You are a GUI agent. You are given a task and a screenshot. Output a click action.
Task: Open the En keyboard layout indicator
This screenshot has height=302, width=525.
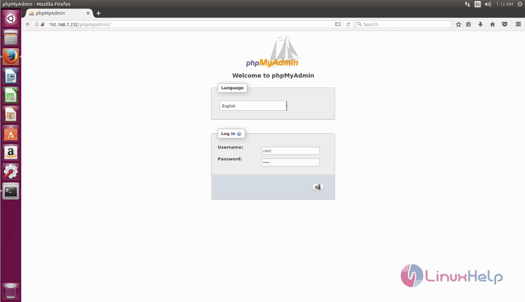pos(478,4)
